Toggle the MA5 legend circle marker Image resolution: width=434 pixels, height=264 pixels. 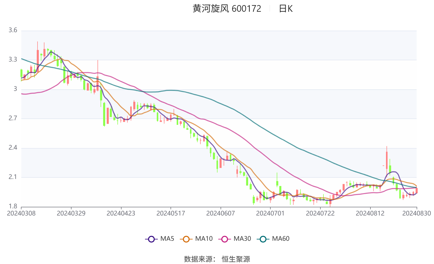151,239
